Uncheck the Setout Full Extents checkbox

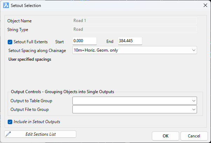click(10, 42)
